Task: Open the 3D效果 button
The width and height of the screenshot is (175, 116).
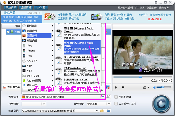Action: [41, 8]
